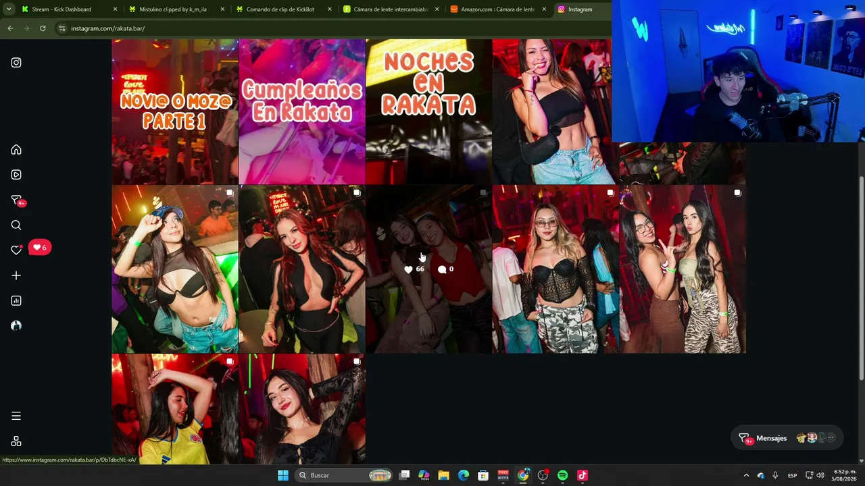This screenshot has width=865, height=486.
Task: Close the Stream - Kick Dashboard tab
Action: tap(115, 9)
